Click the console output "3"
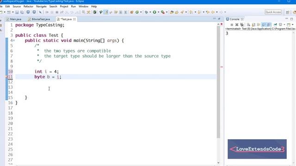 click(x=227, y=34)
